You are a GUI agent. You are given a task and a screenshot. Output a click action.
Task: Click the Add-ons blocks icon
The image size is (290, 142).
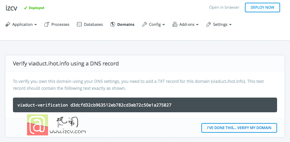(x=175, y=24)
